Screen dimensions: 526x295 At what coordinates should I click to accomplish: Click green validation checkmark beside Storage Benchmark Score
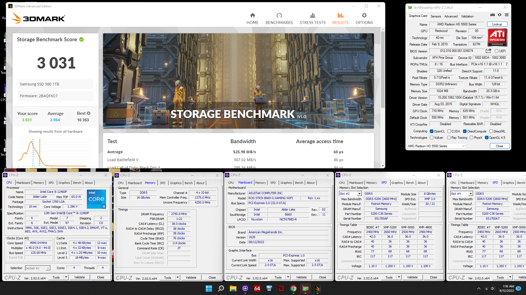(81, 39)
